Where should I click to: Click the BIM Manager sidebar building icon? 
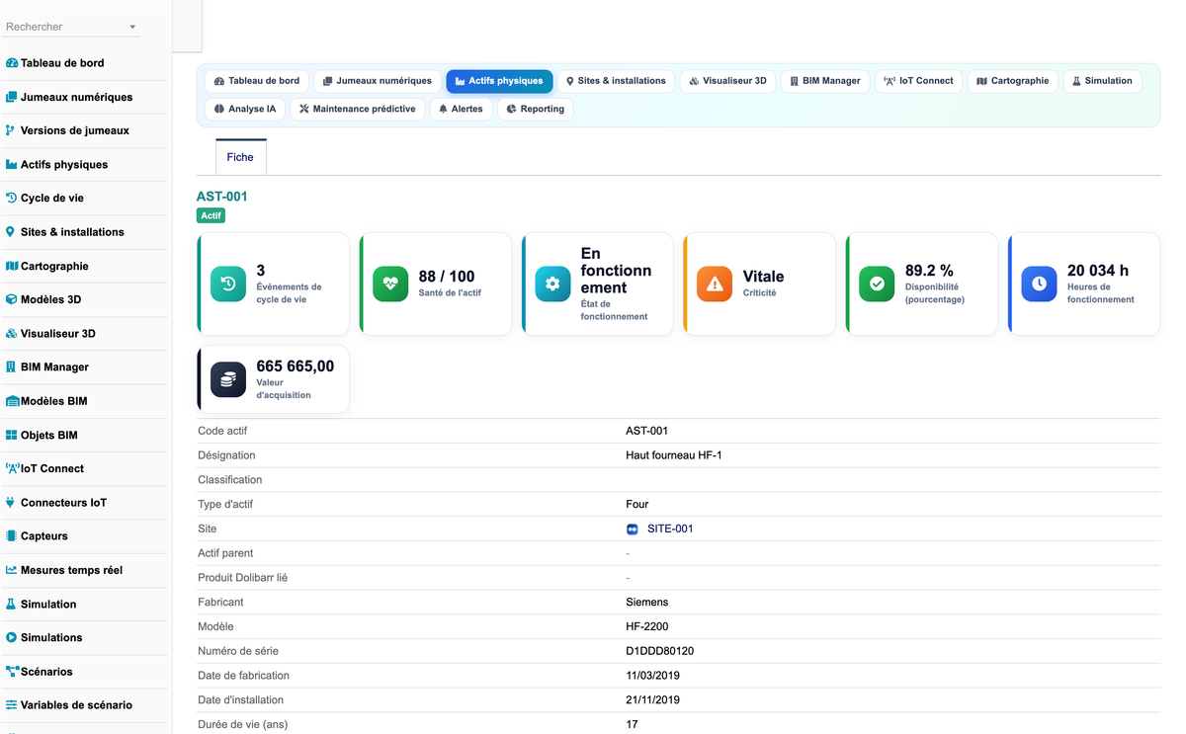(x=11, y=367)
